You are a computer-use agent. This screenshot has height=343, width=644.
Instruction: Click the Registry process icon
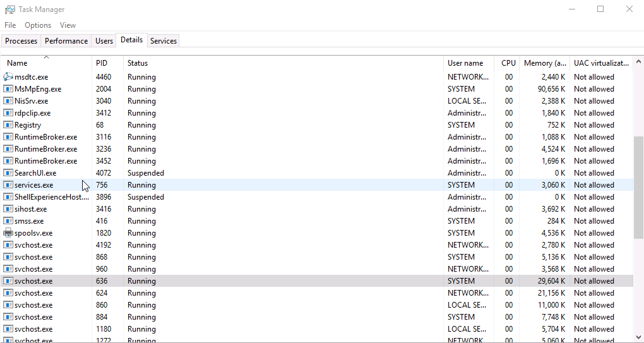click(x=8, y=125)
